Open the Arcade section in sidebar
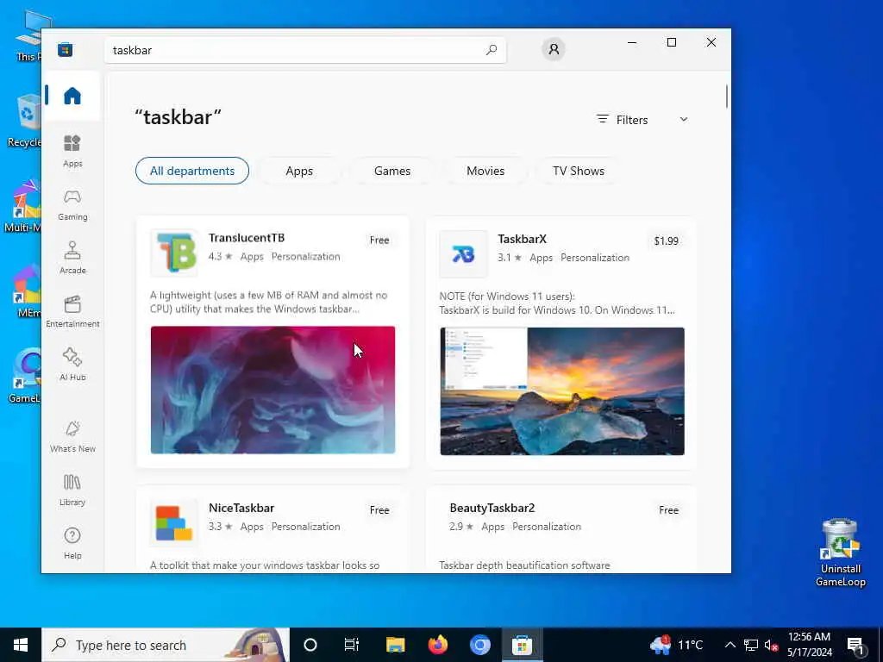883x662 pixels. [x=72, y=258]
